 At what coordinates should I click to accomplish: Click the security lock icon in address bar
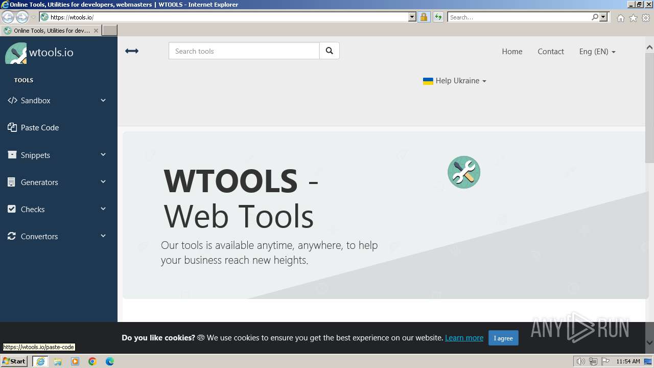click(424, 17)
